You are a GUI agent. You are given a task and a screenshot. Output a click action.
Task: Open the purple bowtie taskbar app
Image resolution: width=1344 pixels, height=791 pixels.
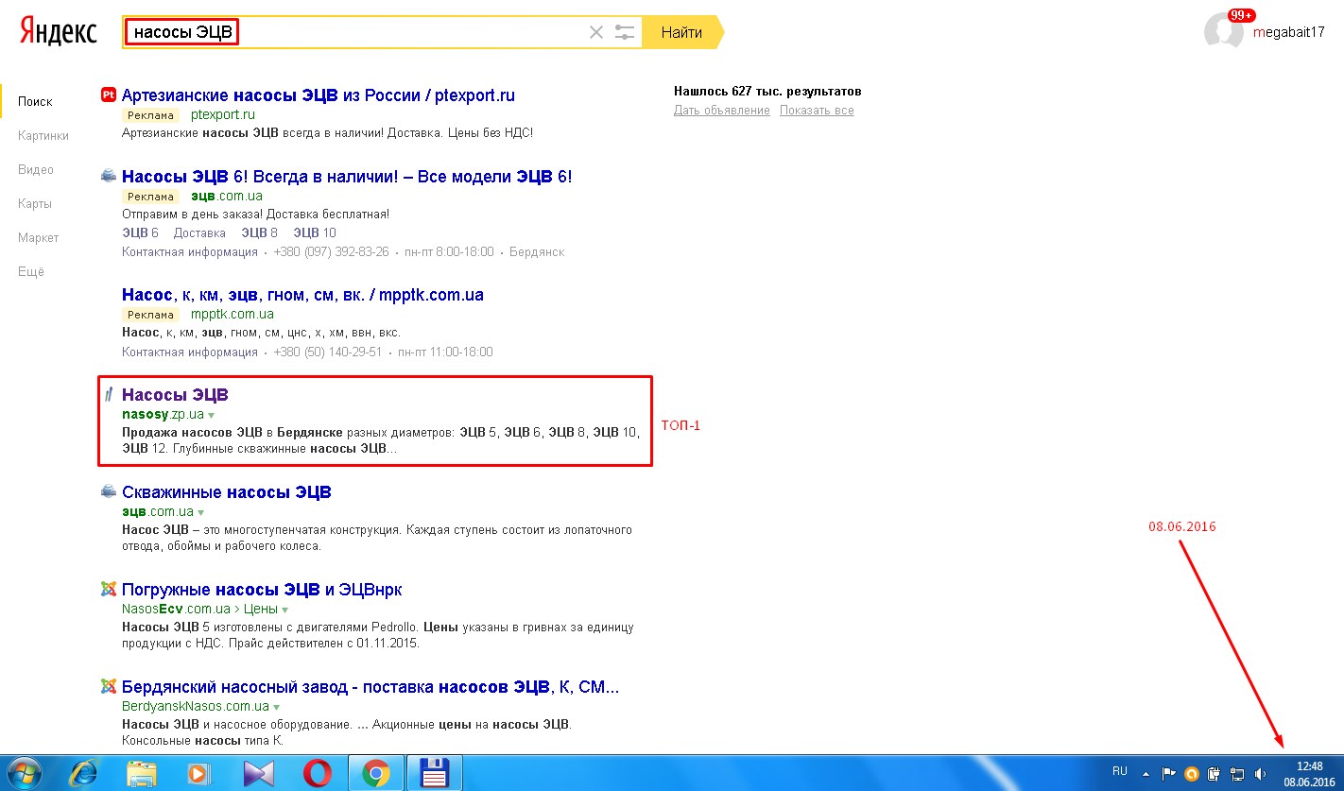[258, 774]
